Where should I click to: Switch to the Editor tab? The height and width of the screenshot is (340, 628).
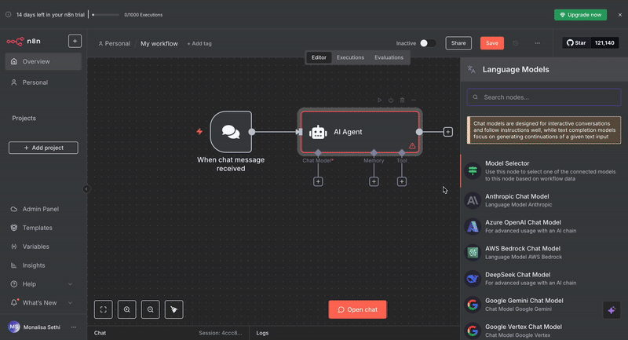(x=319, y=57)
